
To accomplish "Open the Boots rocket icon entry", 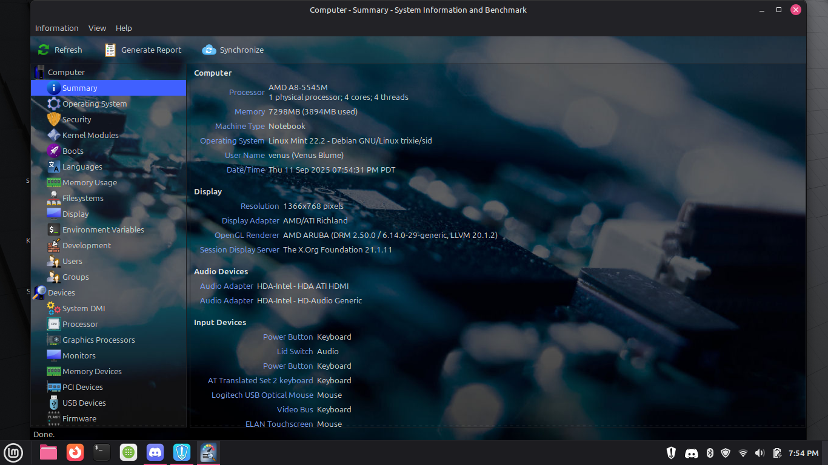I will coord(54,151).
